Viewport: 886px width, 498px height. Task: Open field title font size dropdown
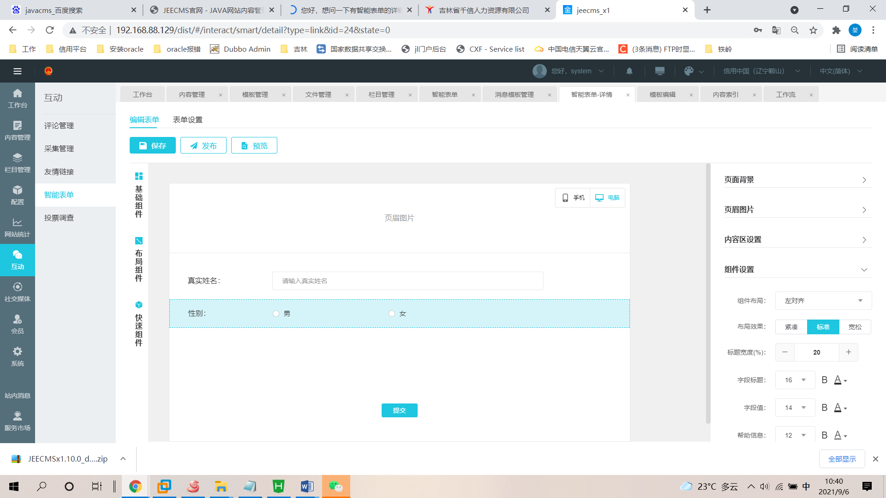[795, 380]
